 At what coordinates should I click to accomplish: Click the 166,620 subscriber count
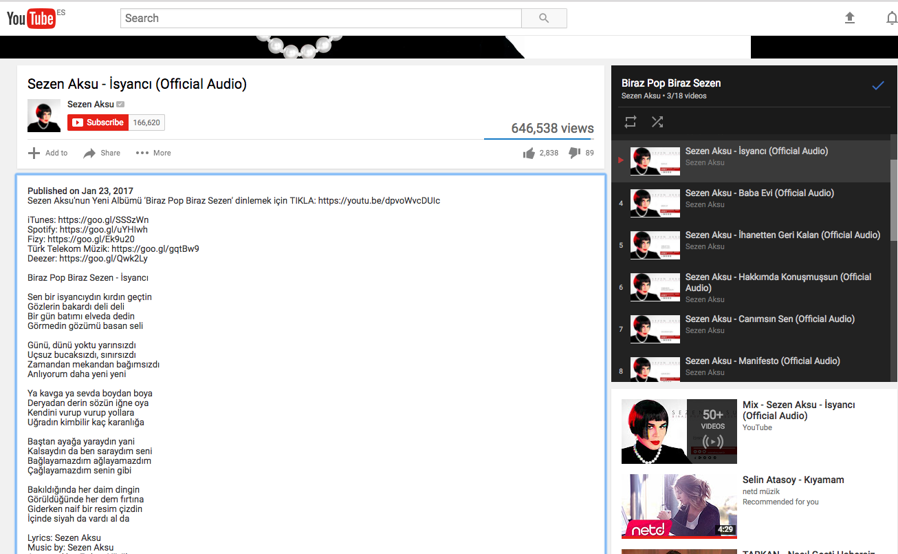click(146, 122)
